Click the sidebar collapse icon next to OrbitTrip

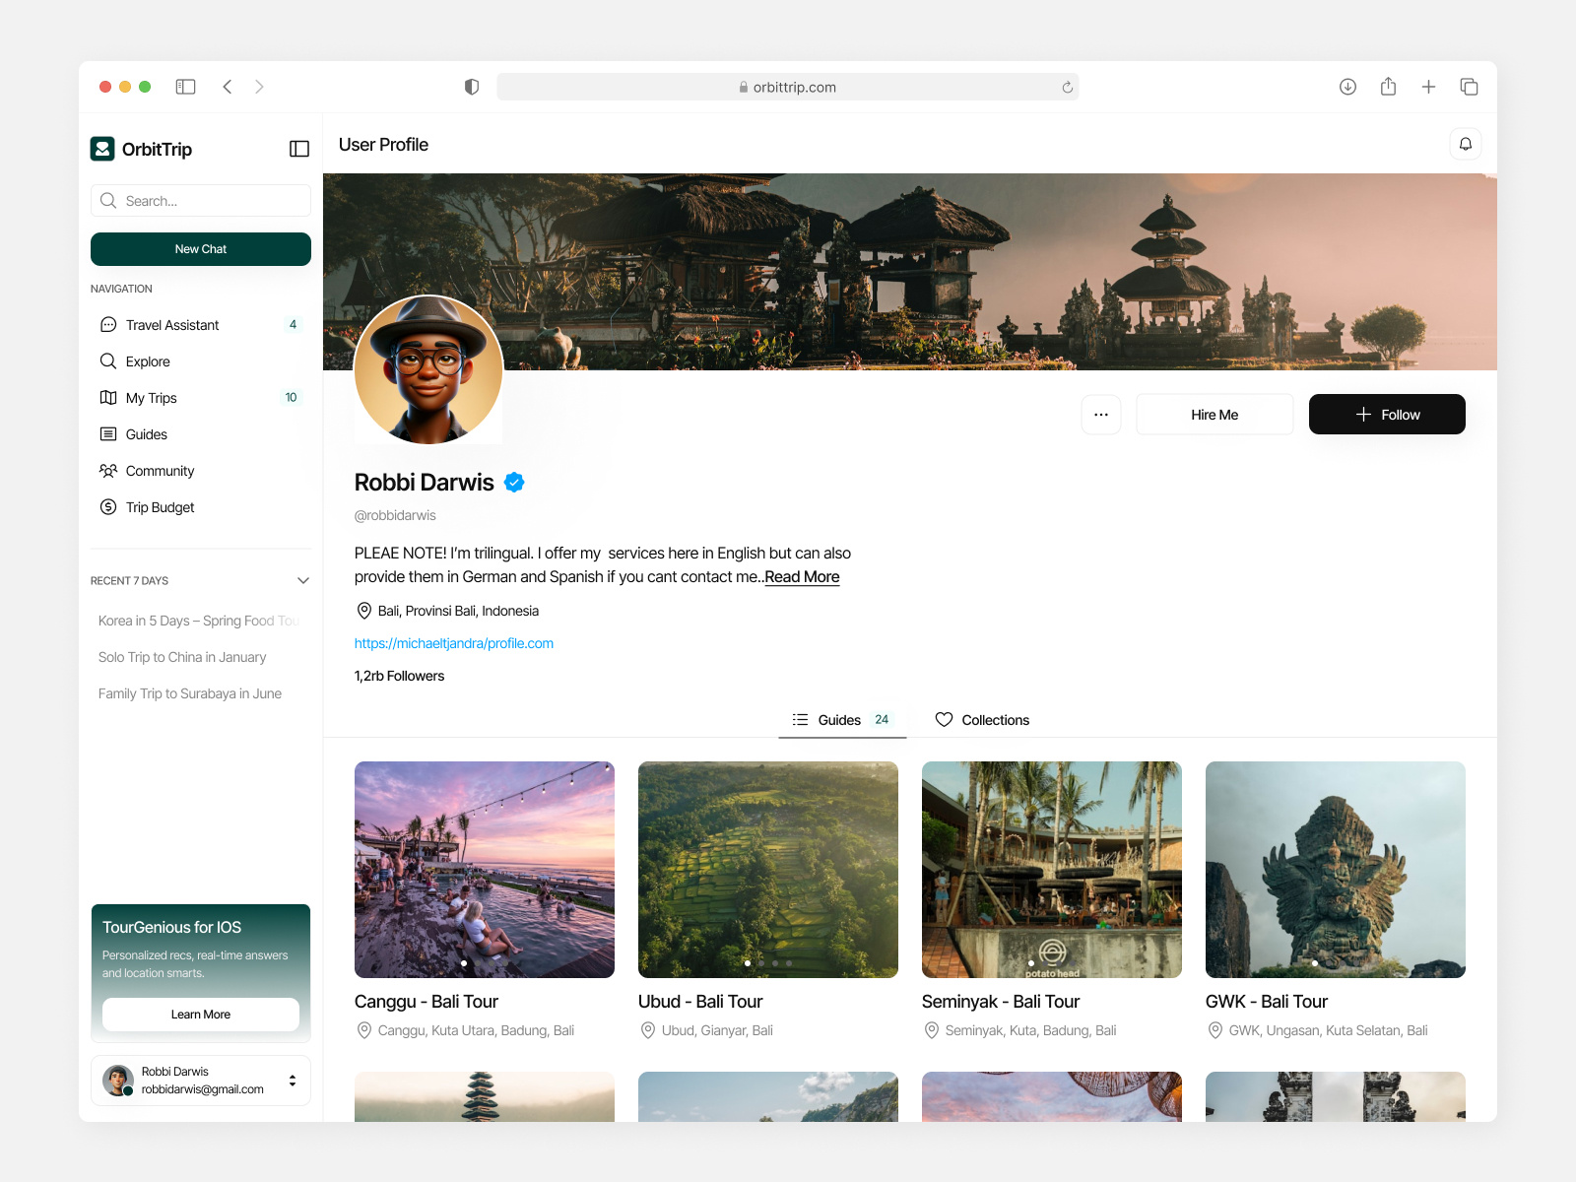coord(298,149)
